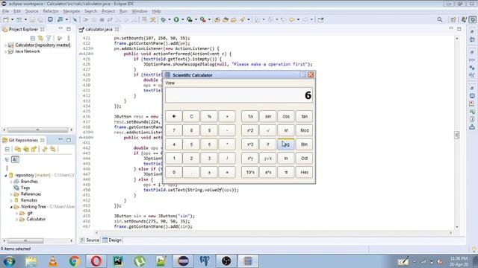Viewport: 478px width, 268px height.
Task: Open the Run dropdown arrow
Action: 182,20
